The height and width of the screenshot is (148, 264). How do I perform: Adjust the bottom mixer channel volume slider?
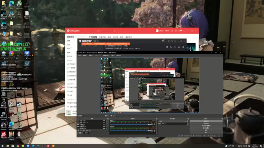(129, 131)
